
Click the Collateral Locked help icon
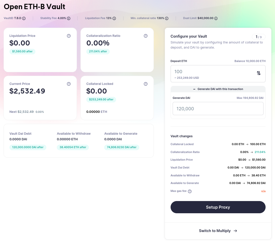click(x=146, y=84)
